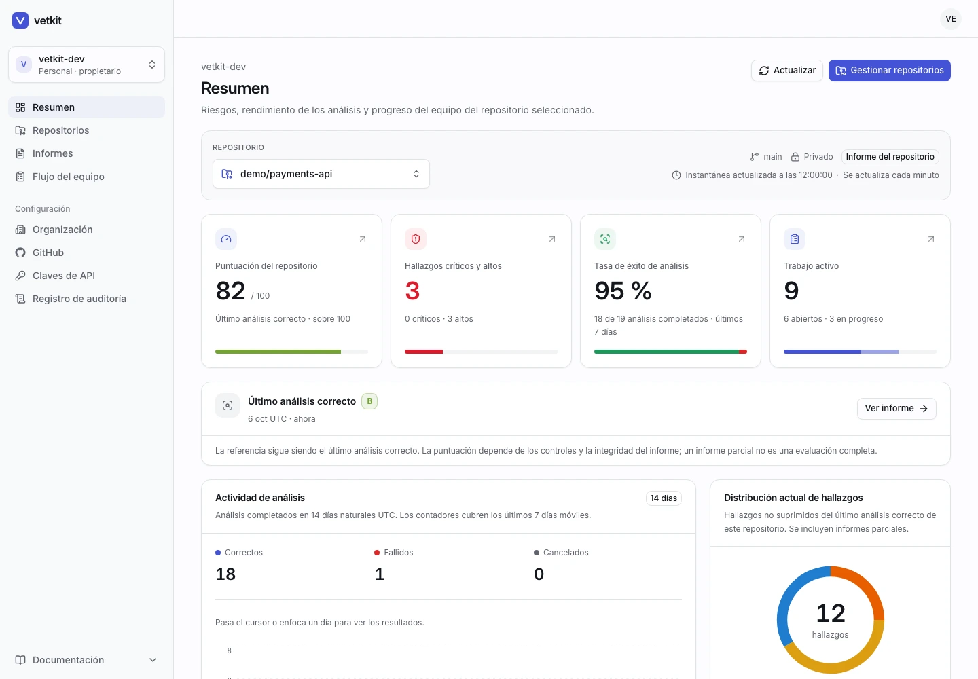
Task: Click the analysis success rate progress bar
Action: pyautogui.click(x=670, y=352)
